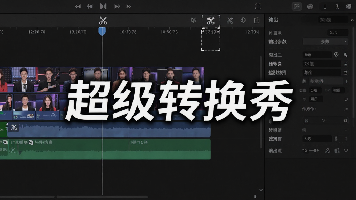Screen dimensions: 356x200
Task: Select the 输出 tab header
Action: tap(273, 20)
